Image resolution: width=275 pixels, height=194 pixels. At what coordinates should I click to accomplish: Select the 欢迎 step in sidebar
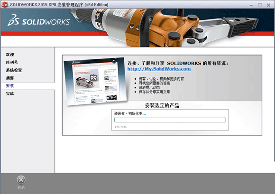point(10,55)
